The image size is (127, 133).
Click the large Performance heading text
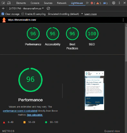30,100
